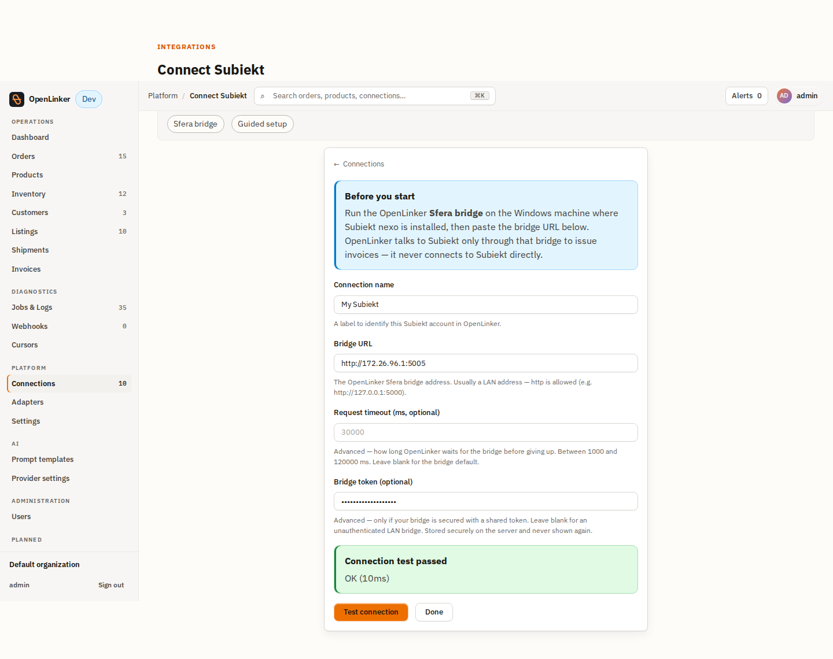833x659 pixels.
Task: Go to Products page
Action: (x=69, y=175)
